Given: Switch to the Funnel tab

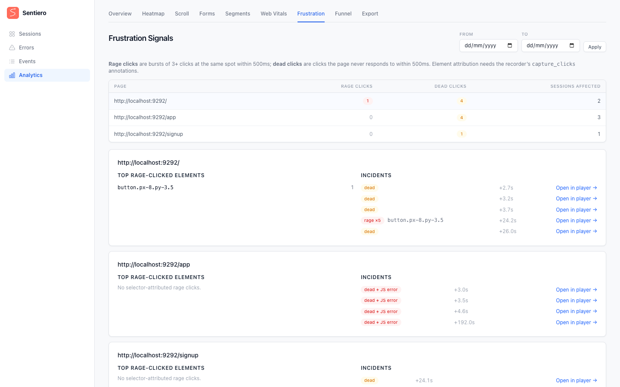Looking at the screenshot, I should click(x=343, y=14).
